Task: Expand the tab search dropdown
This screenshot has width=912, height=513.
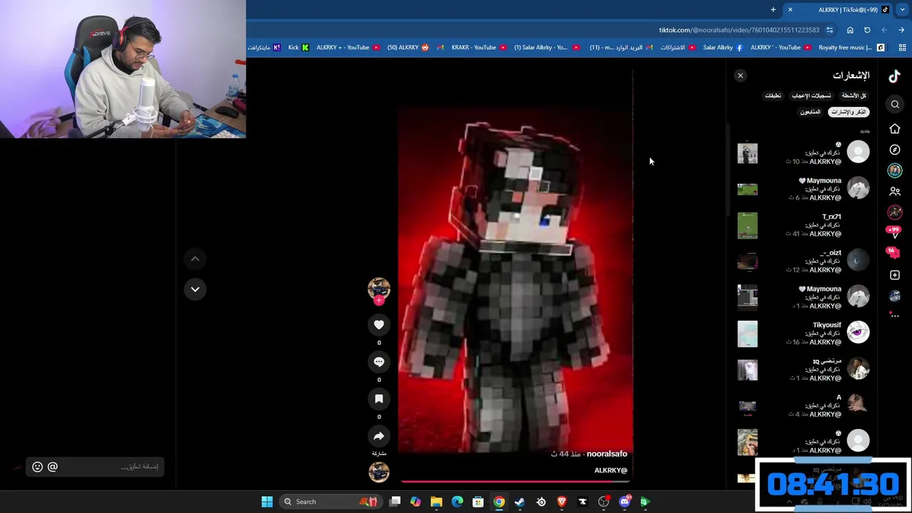Action: click(902, 10)
